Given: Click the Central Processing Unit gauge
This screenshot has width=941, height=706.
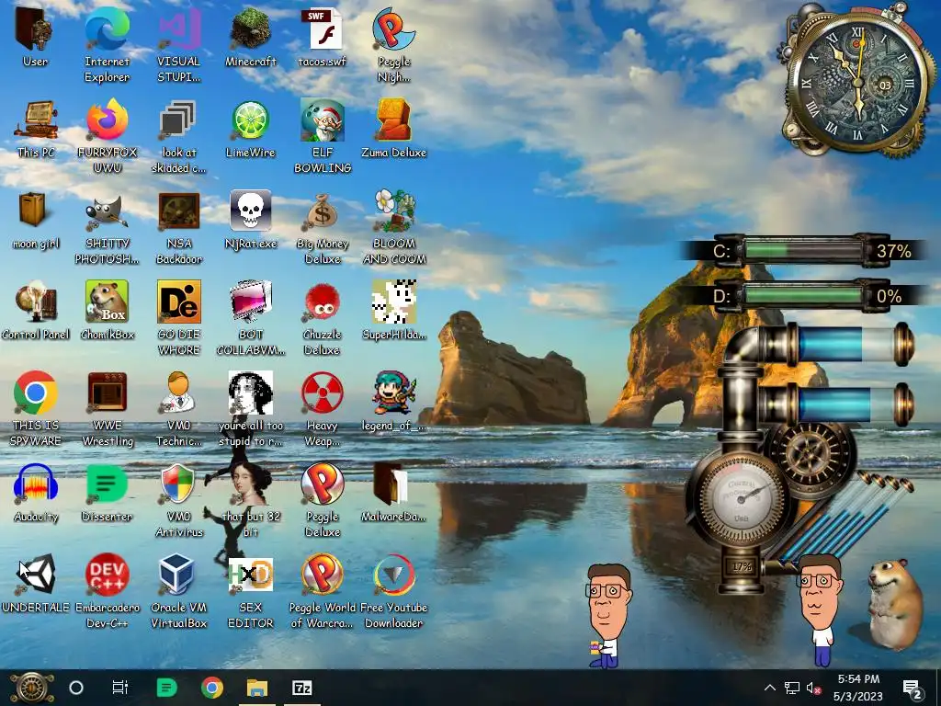Looking at the screenshot, I should [740, 498].
